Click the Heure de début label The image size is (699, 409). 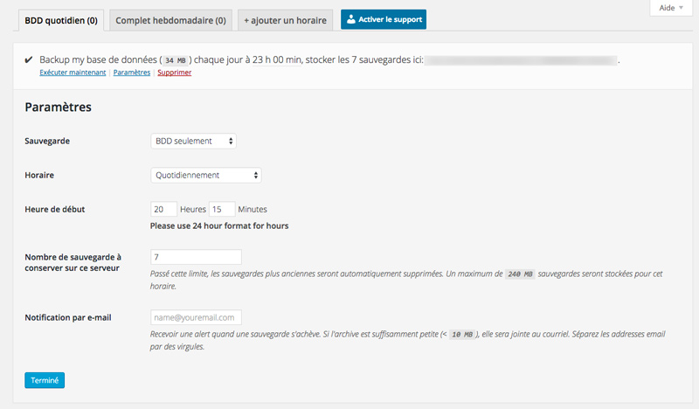pos(55,209)
